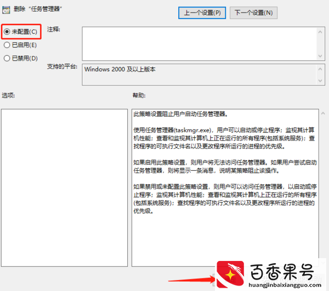Click the policy setting icon beside title
This screenshot has width=329, height=291.
[x=6, y=10]
